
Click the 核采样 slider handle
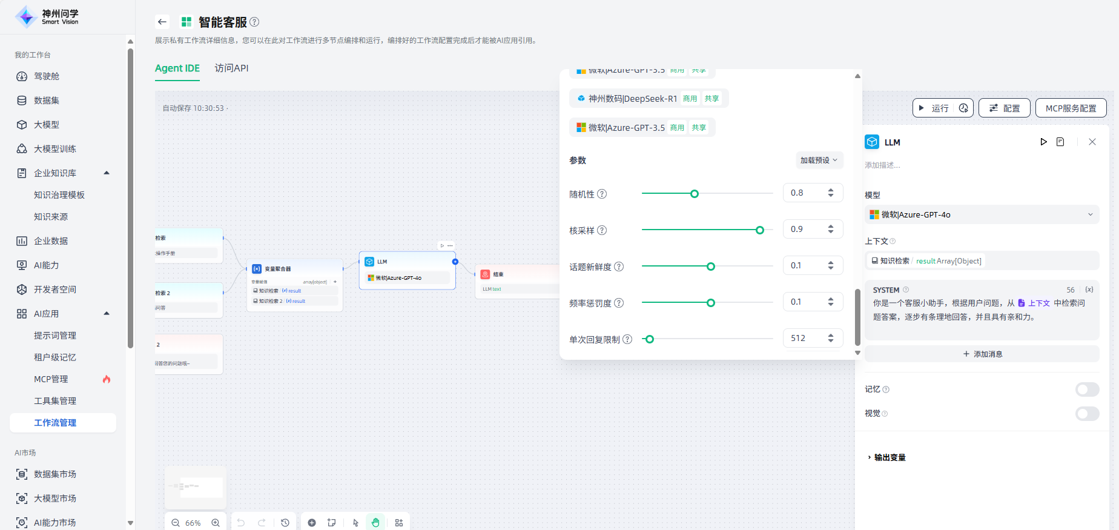click(760, 230)
